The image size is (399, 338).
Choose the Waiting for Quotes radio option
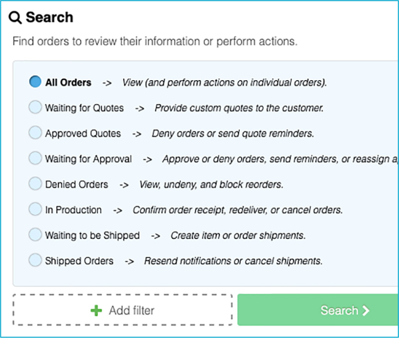(x=35, y=107)
